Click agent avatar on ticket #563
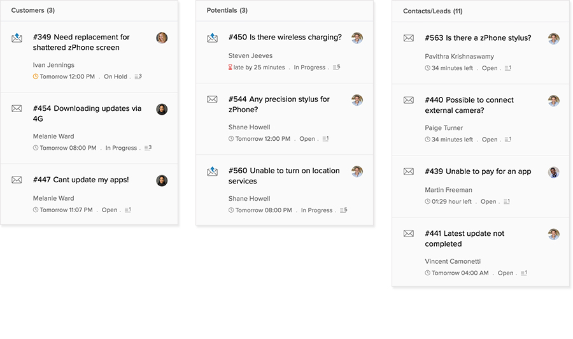The height and width of the screenshot is (339, 573). pos(554,38)
